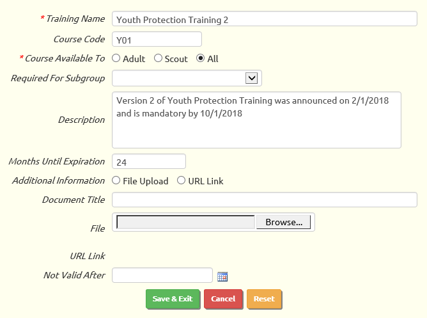Reset the form fields
427x318 pixels.
(x=264, y=299)
